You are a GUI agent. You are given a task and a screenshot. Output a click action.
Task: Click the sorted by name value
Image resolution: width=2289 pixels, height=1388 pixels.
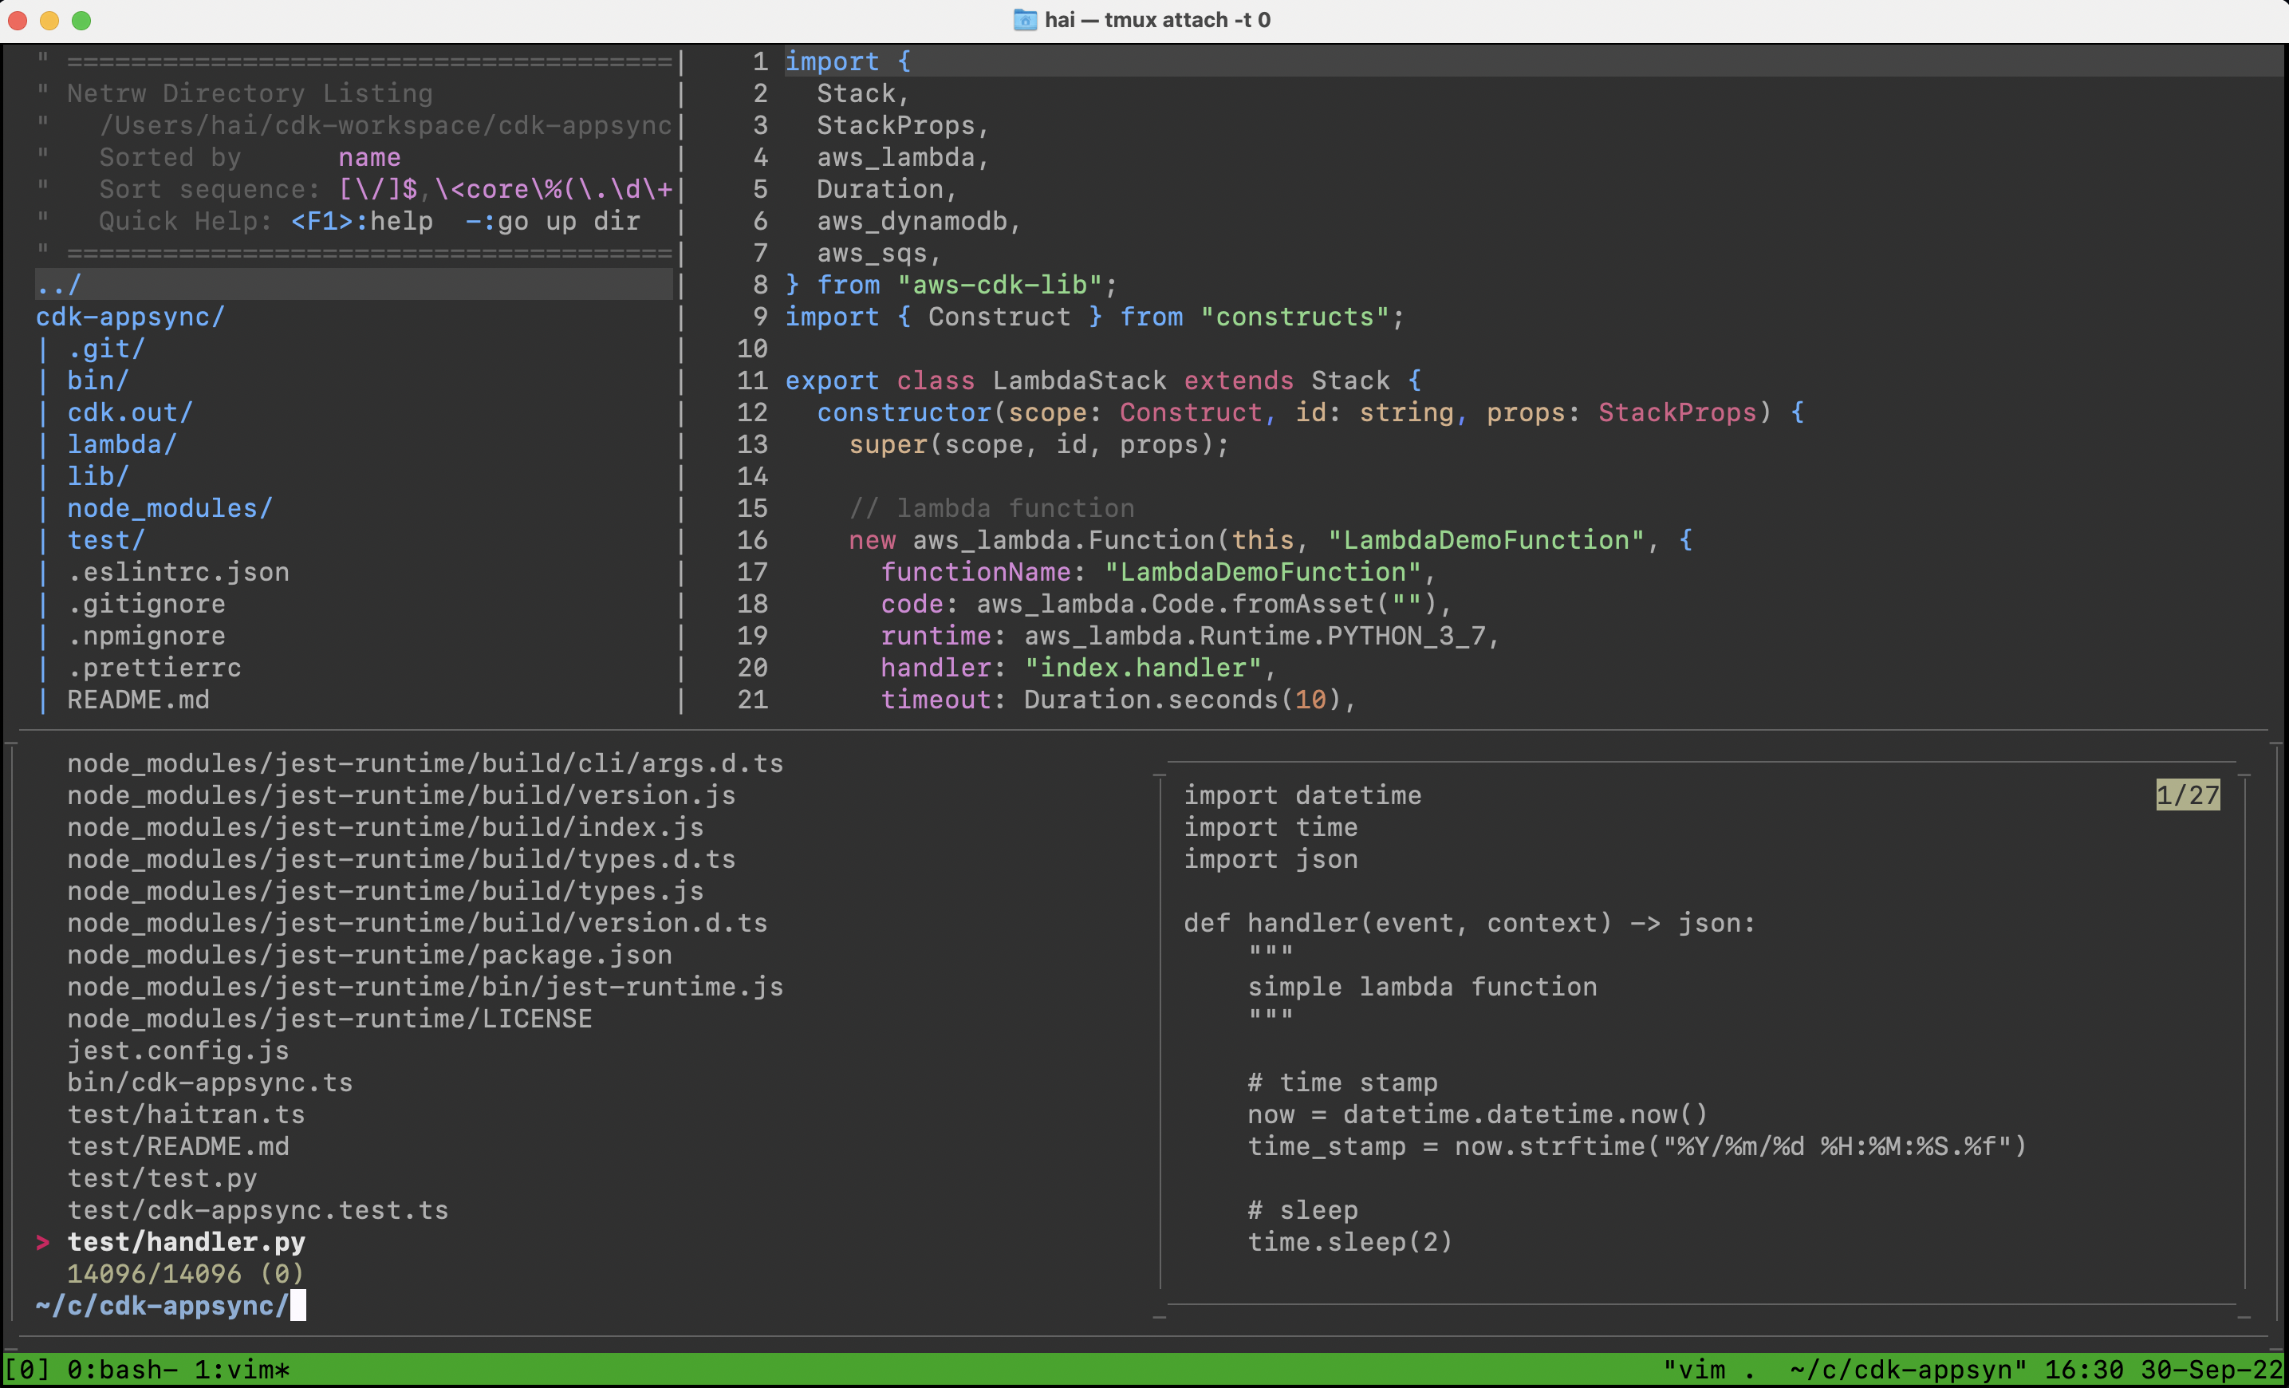(x=368, y=158)
